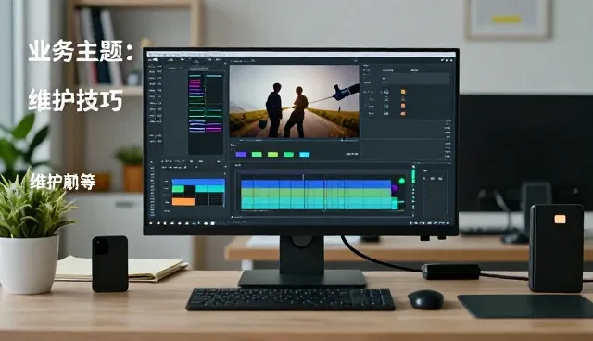Select the green middle track in the main timeline

tap(316, 193)
